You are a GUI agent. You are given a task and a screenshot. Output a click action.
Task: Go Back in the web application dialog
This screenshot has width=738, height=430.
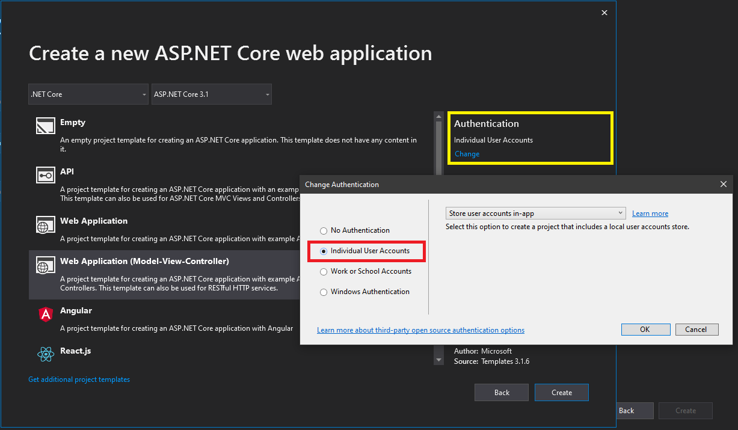pos(502,393)
